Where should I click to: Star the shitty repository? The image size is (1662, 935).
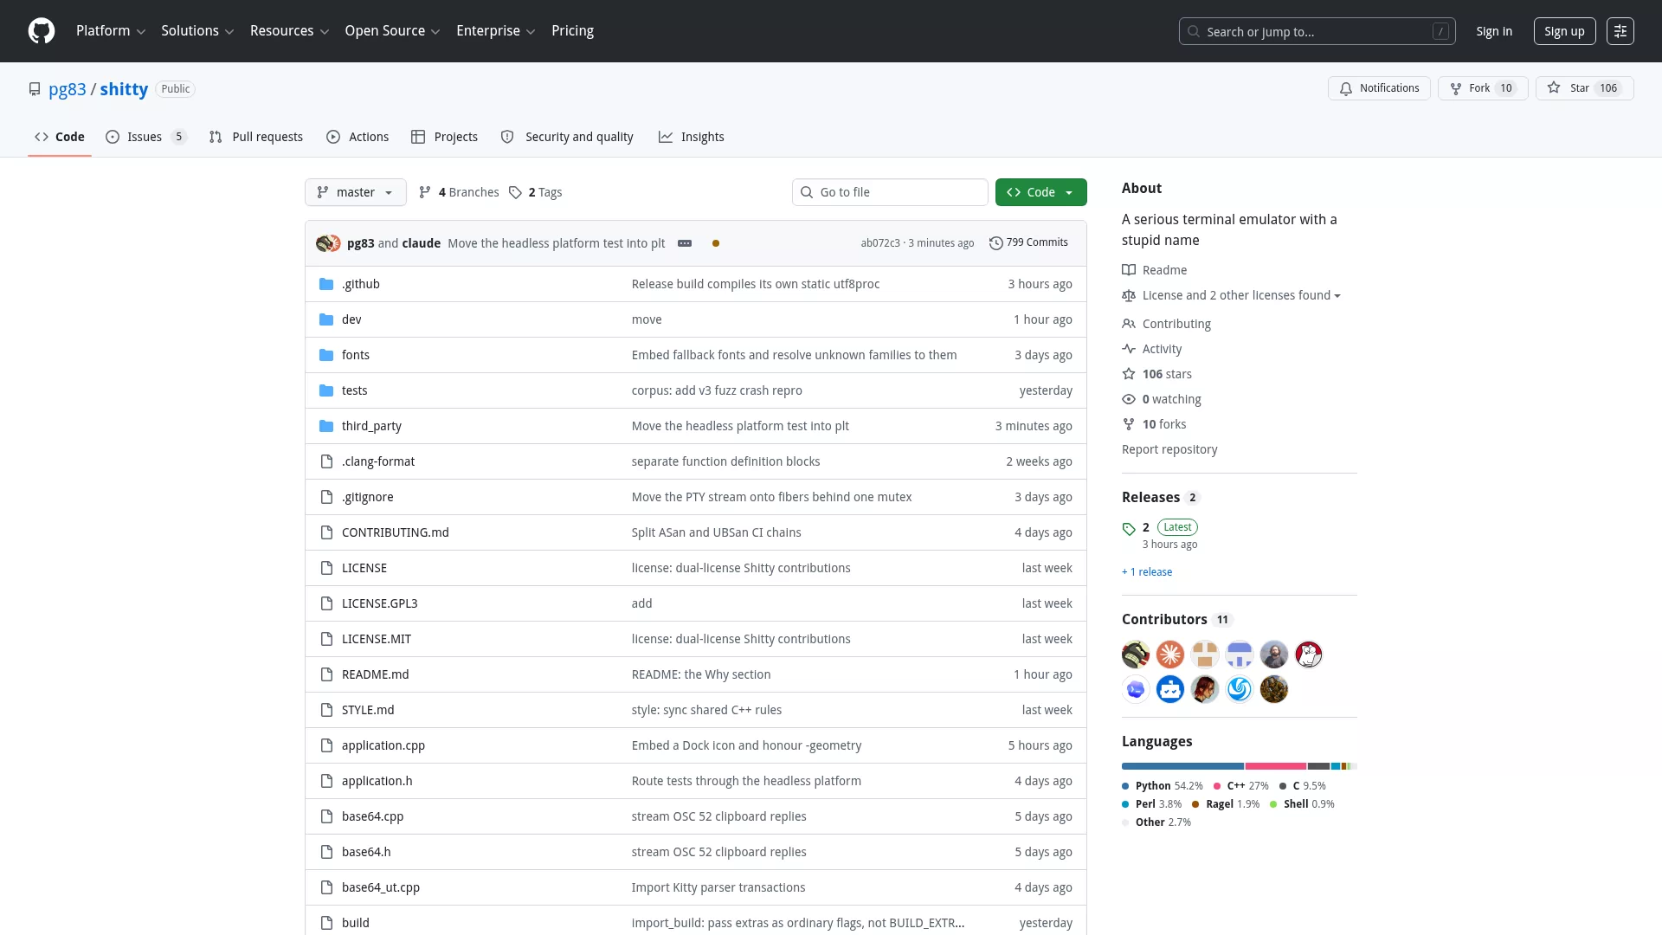click(1584, 88)
